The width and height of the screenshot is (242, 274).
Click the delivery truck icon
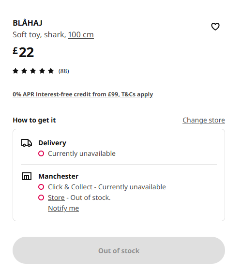[x=27, y=143]
